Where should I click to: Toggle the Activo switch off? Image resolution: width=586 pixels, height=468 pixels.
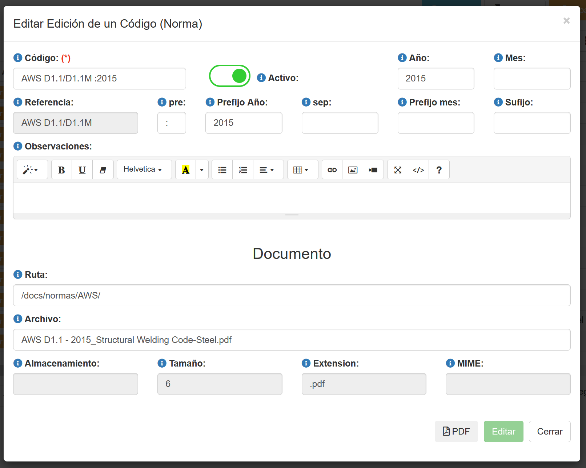click(230, 76)
